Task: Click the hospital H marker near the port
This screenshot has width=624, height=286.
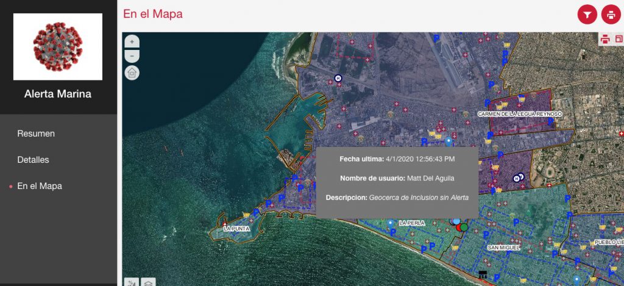Action: coord(338,78)
